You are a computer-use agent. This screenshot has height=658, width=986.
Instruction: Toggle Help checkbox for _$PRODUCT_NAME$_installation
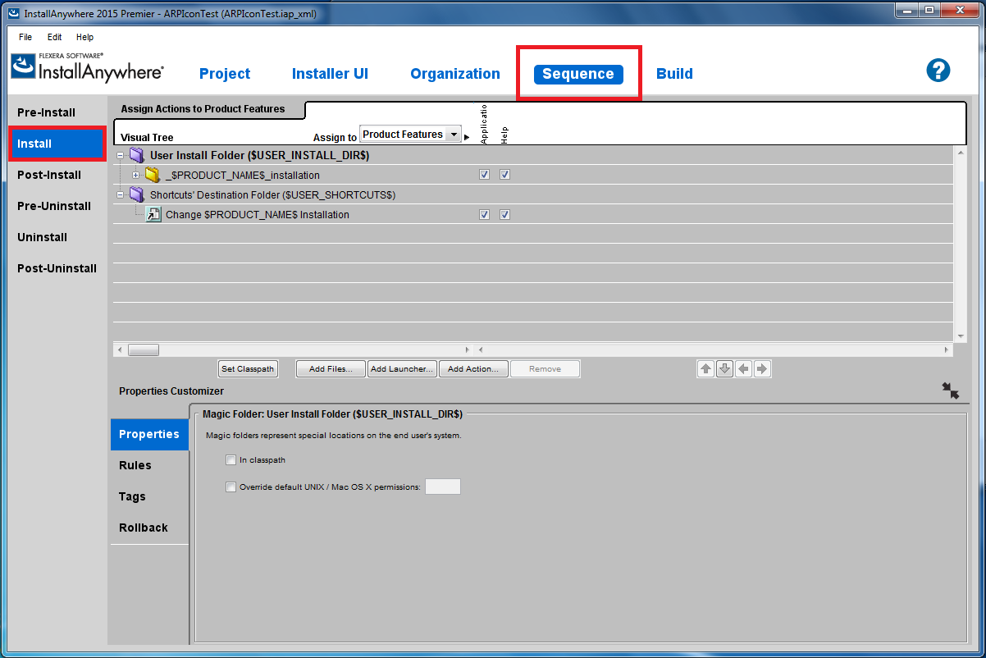point(505,175)
